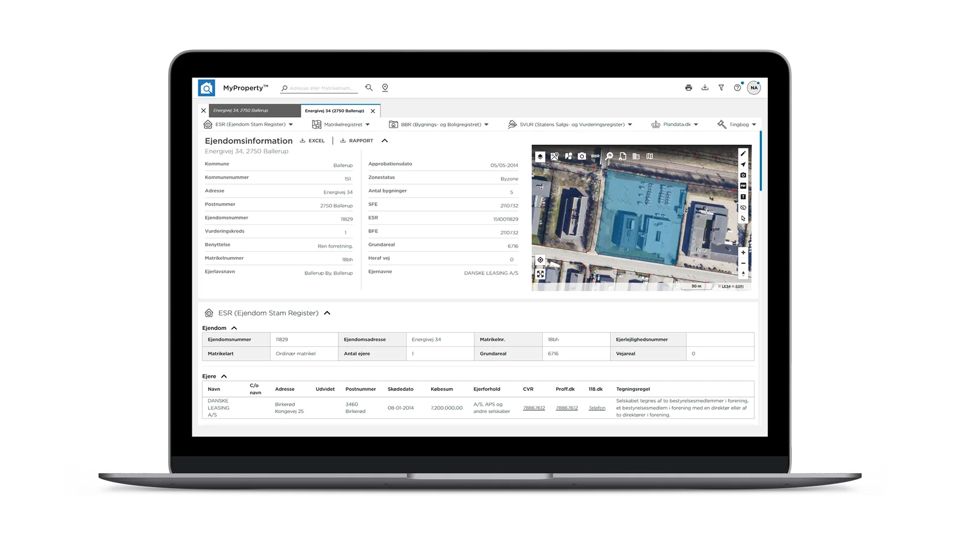
Task: Collapse the ESR (Ejendom Stam Register) section
Action: click(327, 313)
